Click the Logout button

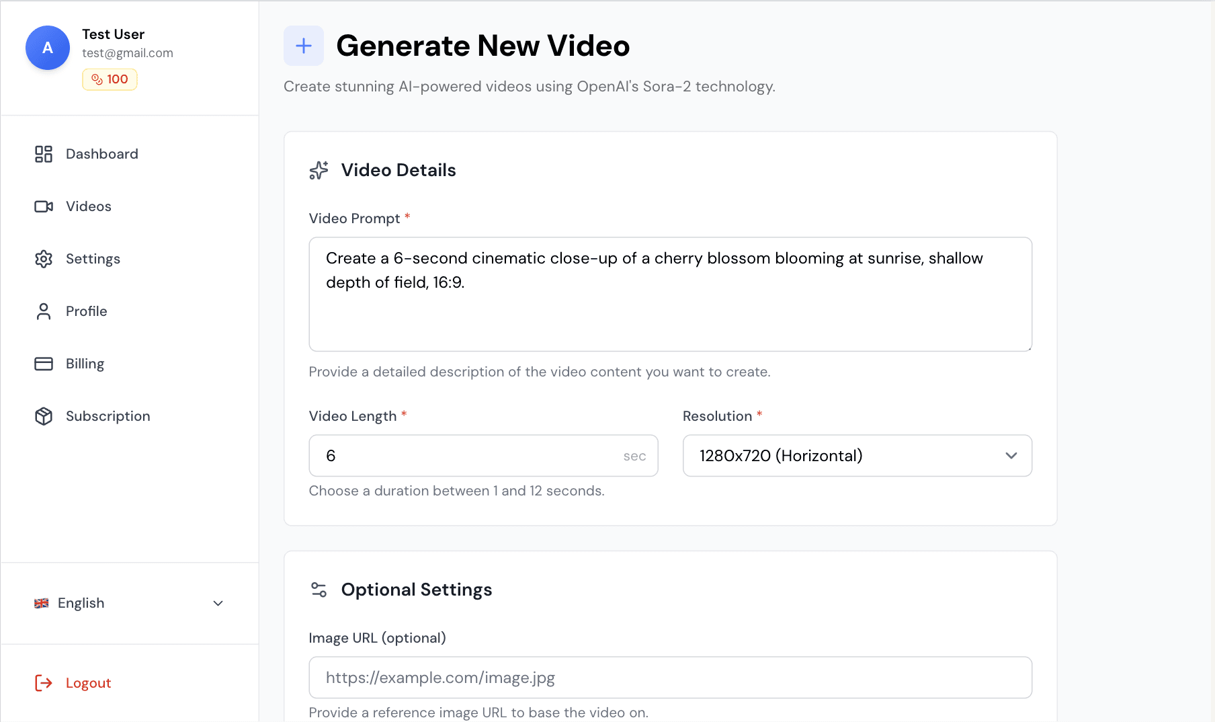coord(88,683)
